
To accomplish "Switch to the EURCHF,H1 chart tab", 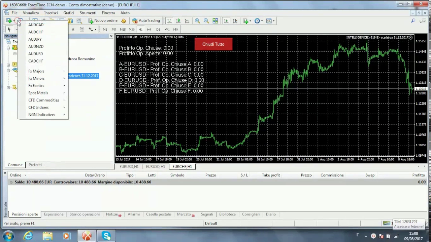I will click(x=182, y=167).
